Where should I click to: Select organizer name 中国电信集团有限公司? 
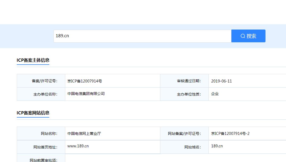coord(86,94)
